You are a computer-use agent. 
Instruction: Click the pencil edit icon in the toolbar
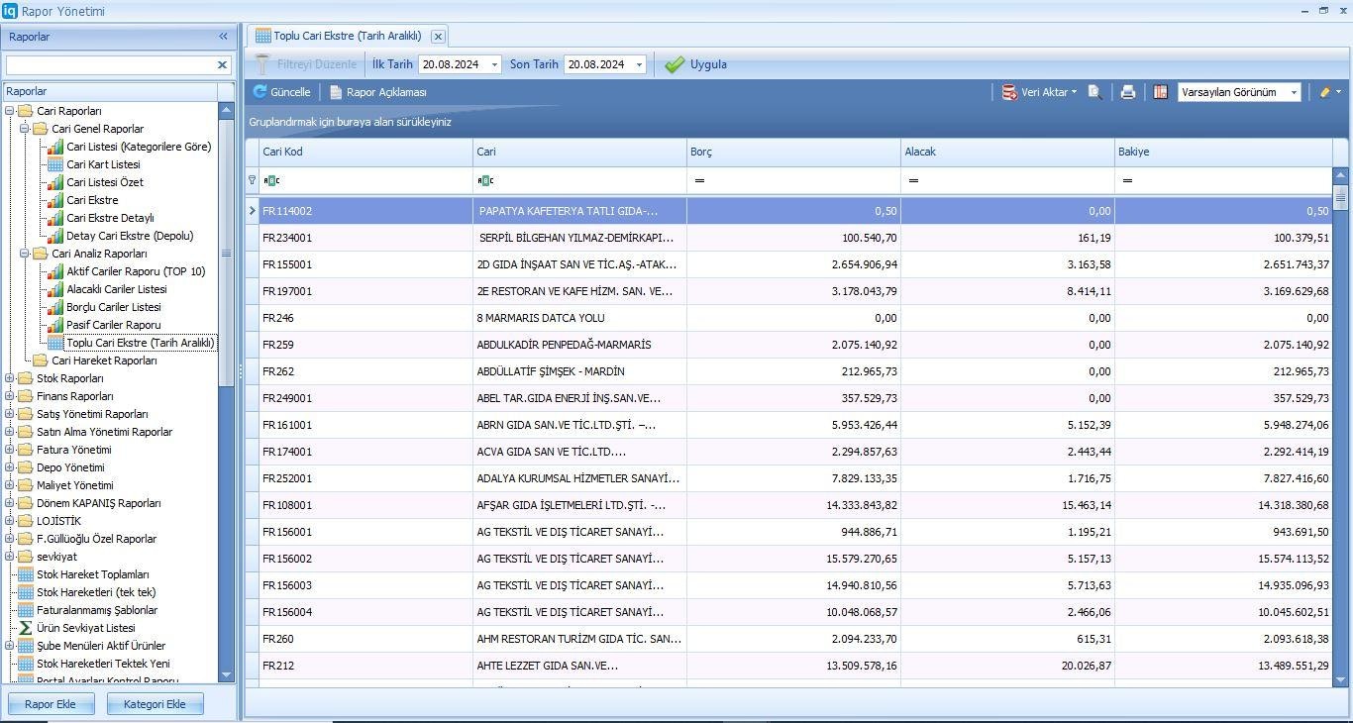coord(1324,92)
